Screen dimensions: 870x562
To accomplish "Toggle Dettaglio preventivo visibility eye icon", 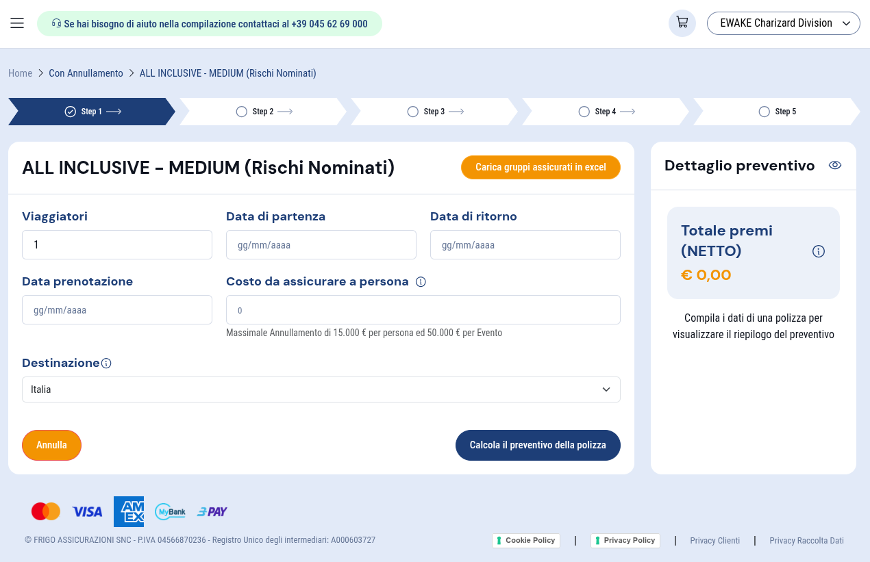I will tap(834, 165).
